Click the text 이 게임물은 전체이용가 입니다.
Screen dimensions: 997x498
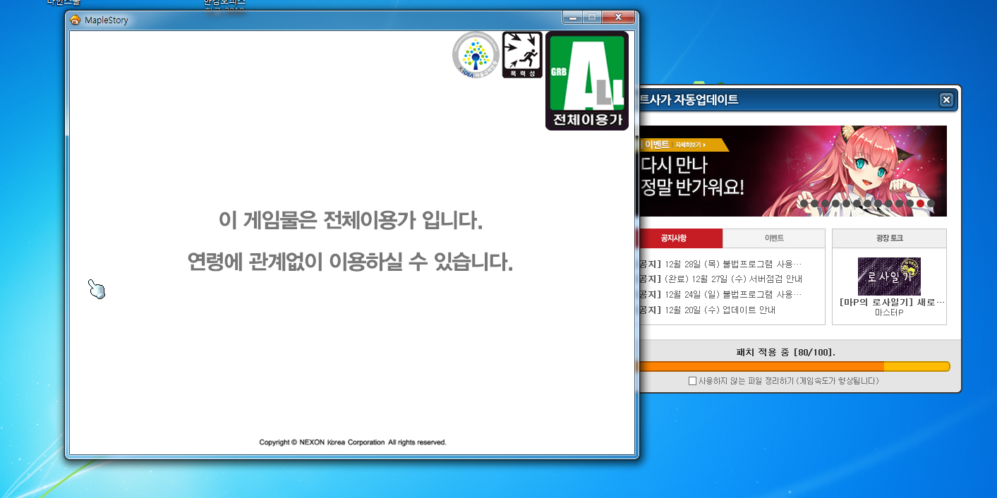pyautogui.click(x=351, y=221)
